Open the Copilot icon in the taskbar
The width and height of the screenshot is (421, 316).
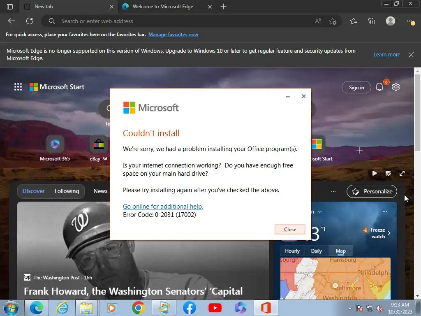[240, 308]
